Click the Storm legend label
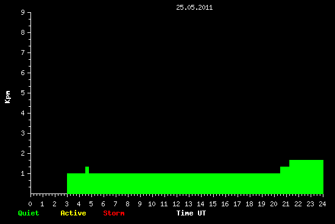This screenshot has height=224, width=335. [x=114, y=213]
